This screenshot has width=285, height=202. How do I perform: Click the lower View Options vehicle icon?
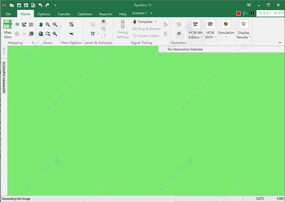tap(71, 34)
